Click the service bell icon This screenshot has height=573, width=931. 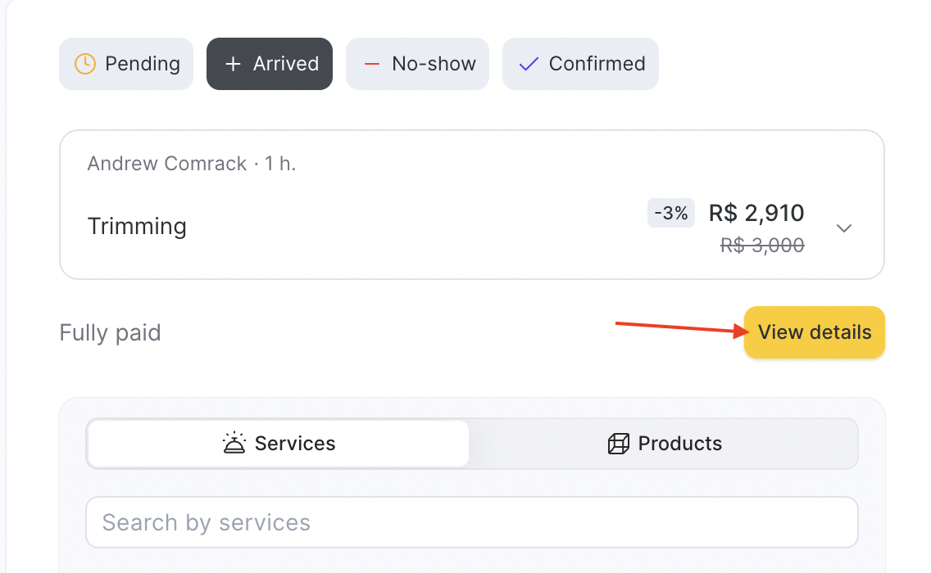[x=234, y=444]
